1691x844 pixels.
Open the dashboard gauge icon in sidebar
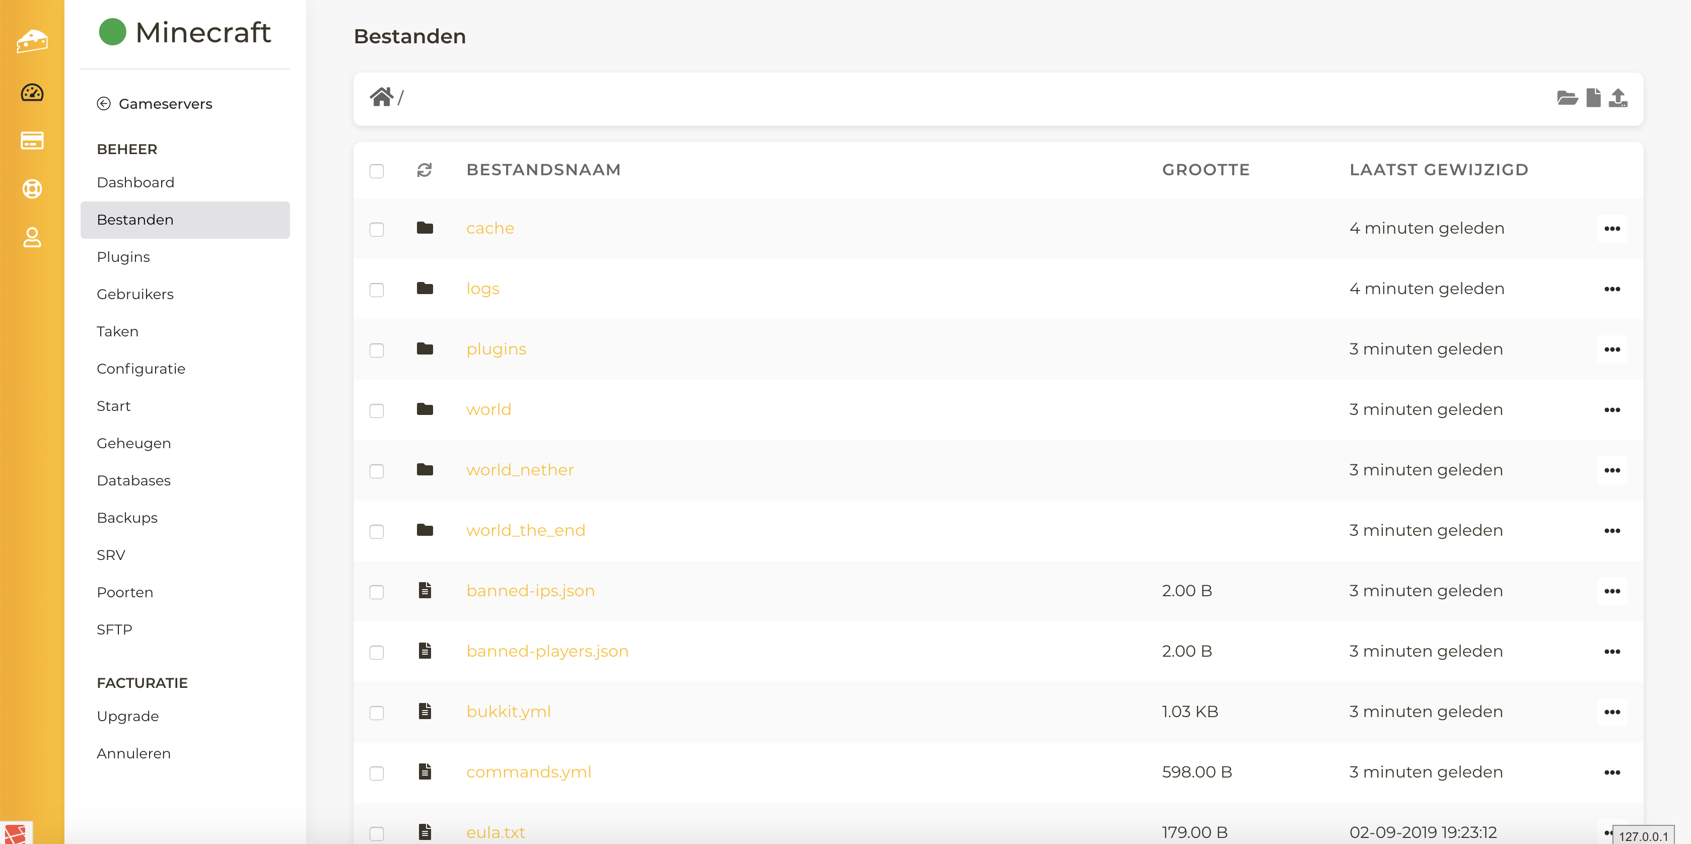point(32,93)
